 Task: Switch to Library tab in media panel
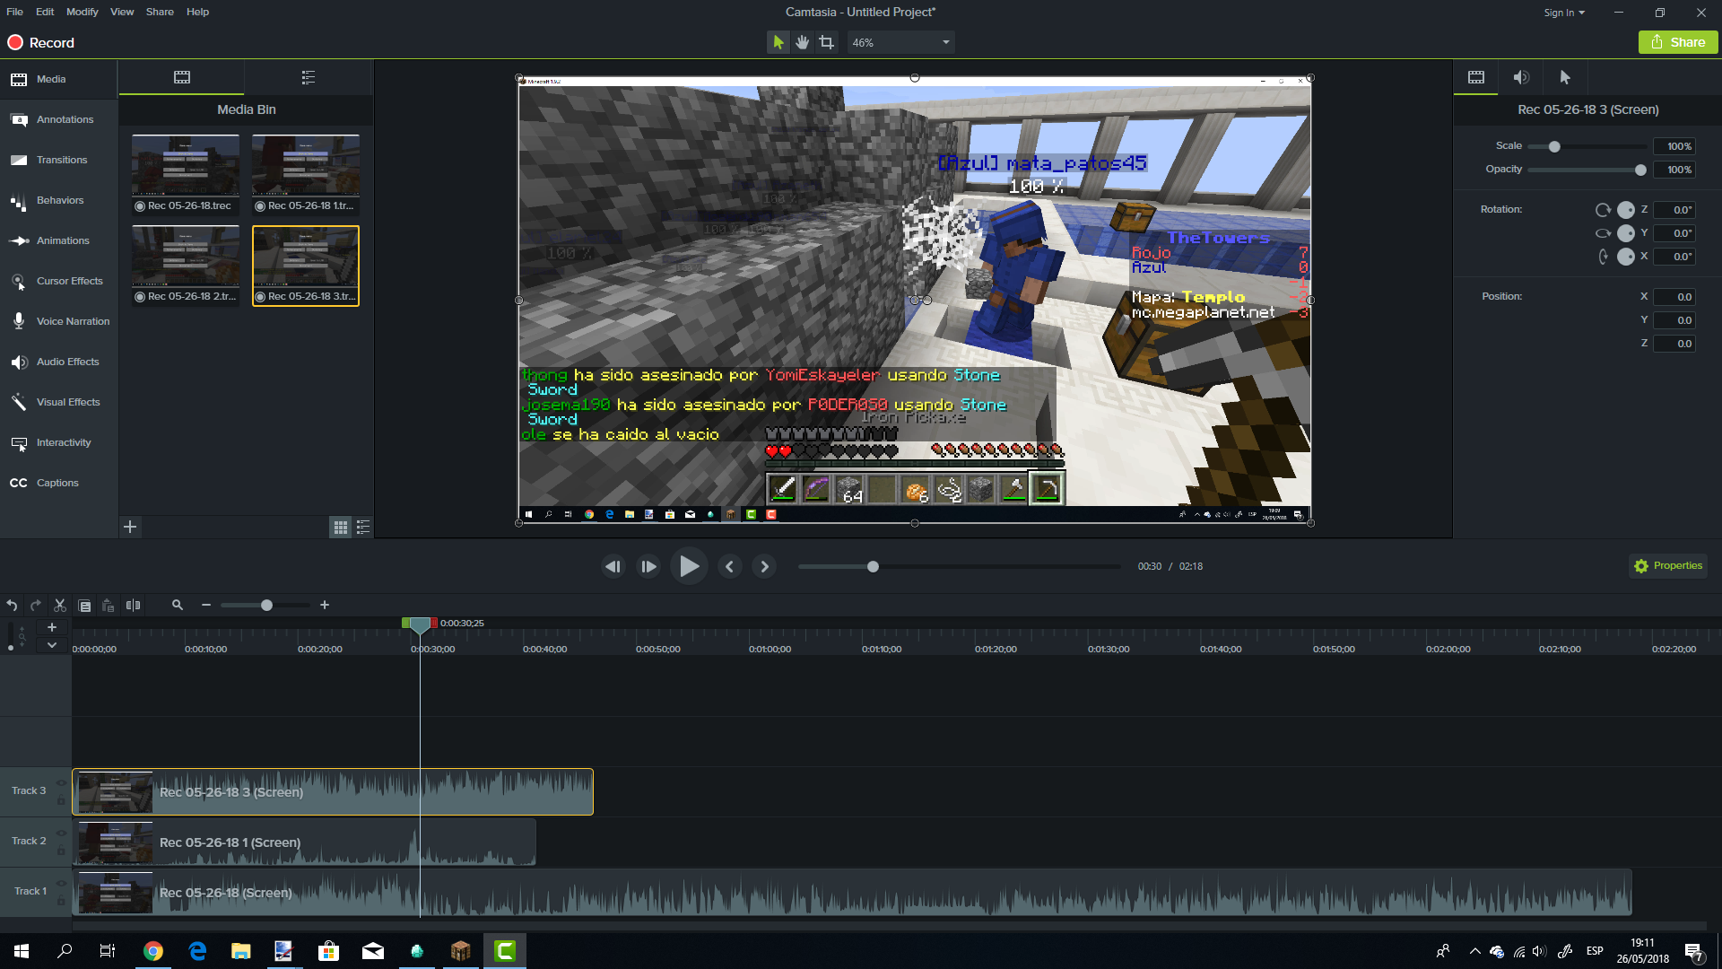[x=309, y=77]
